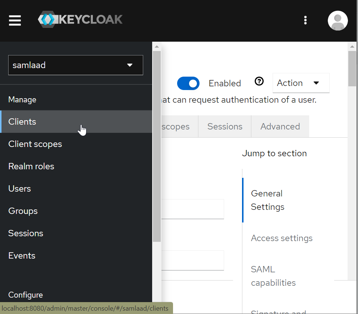Click the Keycloak logo
The height and width of the screenshot is (314, 358).
(x=80, y=20)
